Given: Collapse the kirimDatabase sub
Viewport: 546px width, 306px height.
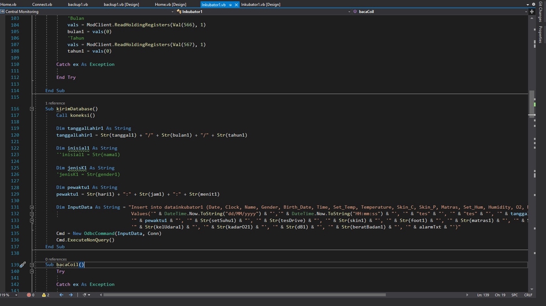Looking at the screenshot, I should click(32, 109).
